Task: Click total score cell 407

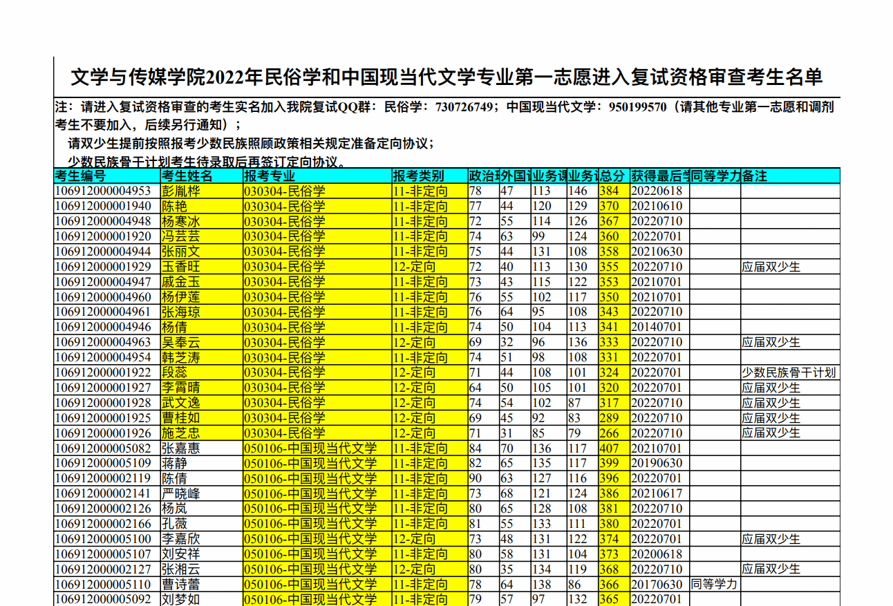Action: [614, 448]
